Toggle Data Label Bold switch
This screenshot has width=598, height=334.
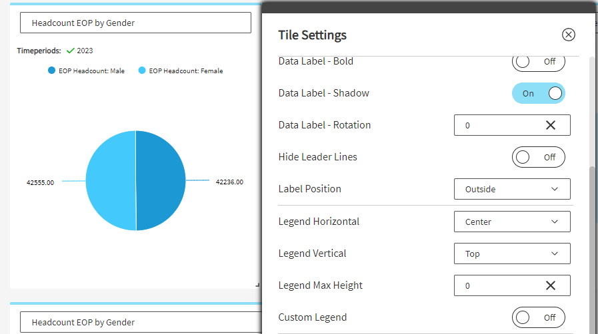[538, 61]
